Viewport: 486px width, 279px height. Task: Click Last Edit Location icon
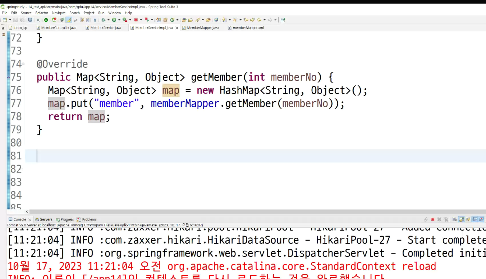[246, 20]
